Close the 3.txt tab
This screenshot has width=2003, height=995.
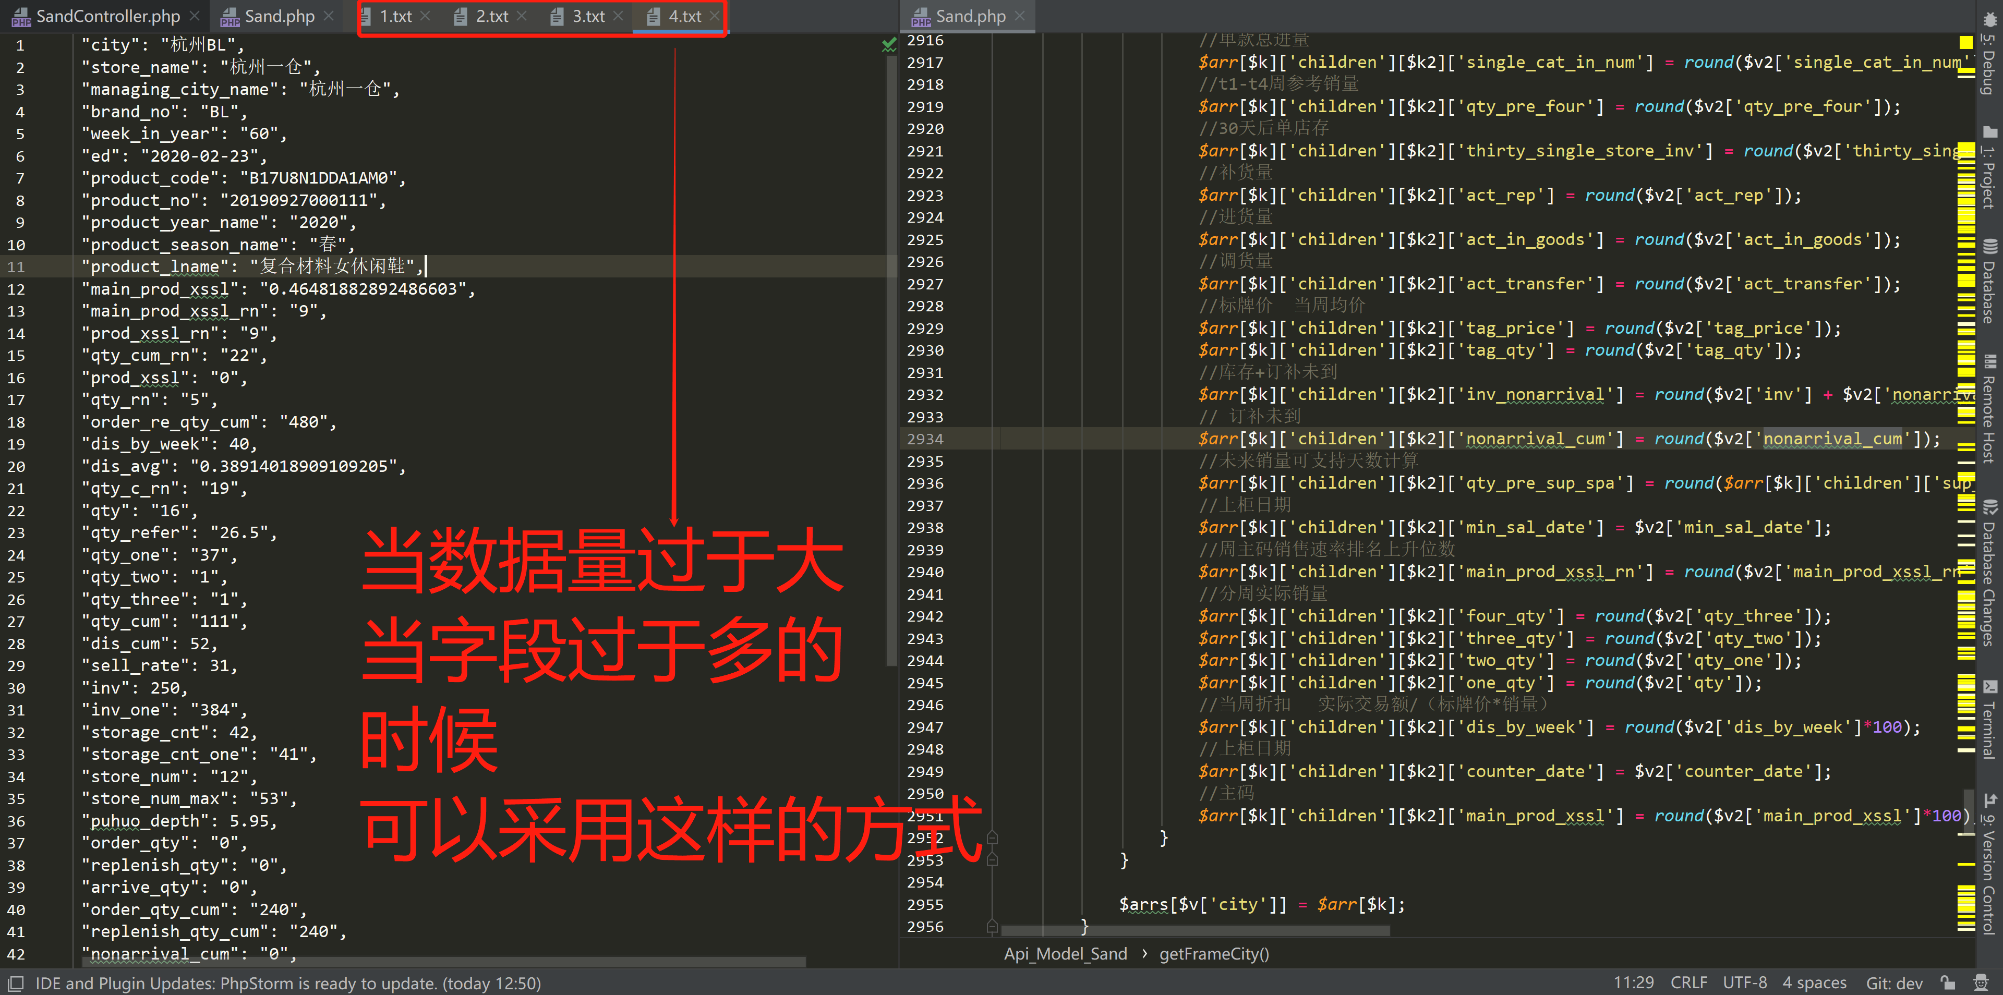pyautogui.click(x=618, y=16)
